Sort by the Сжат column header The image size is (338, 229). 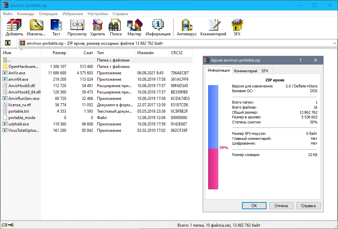[x=82, y=53]
